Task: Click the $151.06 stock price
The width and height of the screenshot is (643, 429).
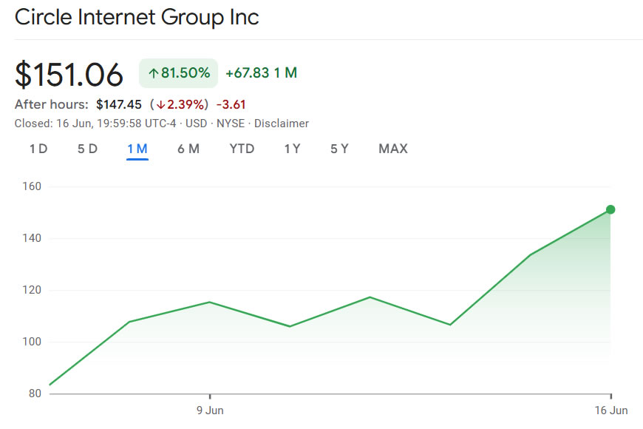Action: [x=69, y=75]
